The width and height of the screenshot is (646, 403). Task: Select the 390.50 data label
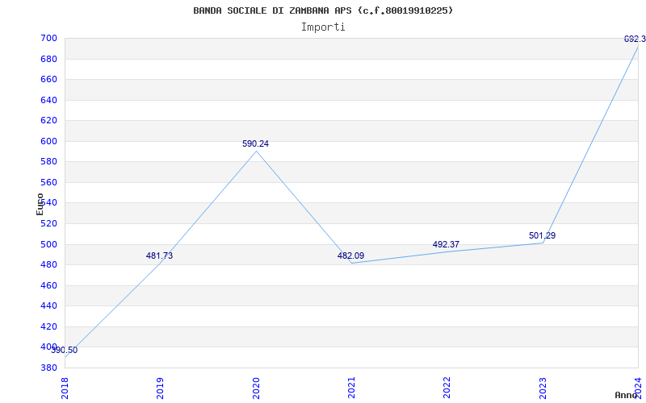pos(65,351)
